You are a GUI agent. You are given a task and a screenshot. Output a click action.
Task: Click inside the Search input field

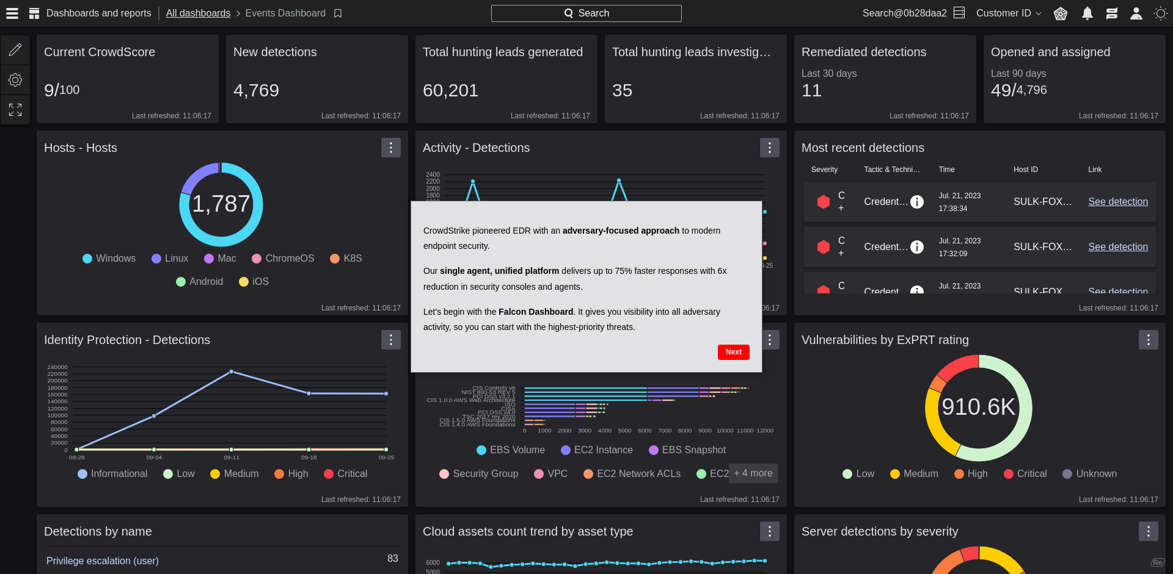point(586,13)
